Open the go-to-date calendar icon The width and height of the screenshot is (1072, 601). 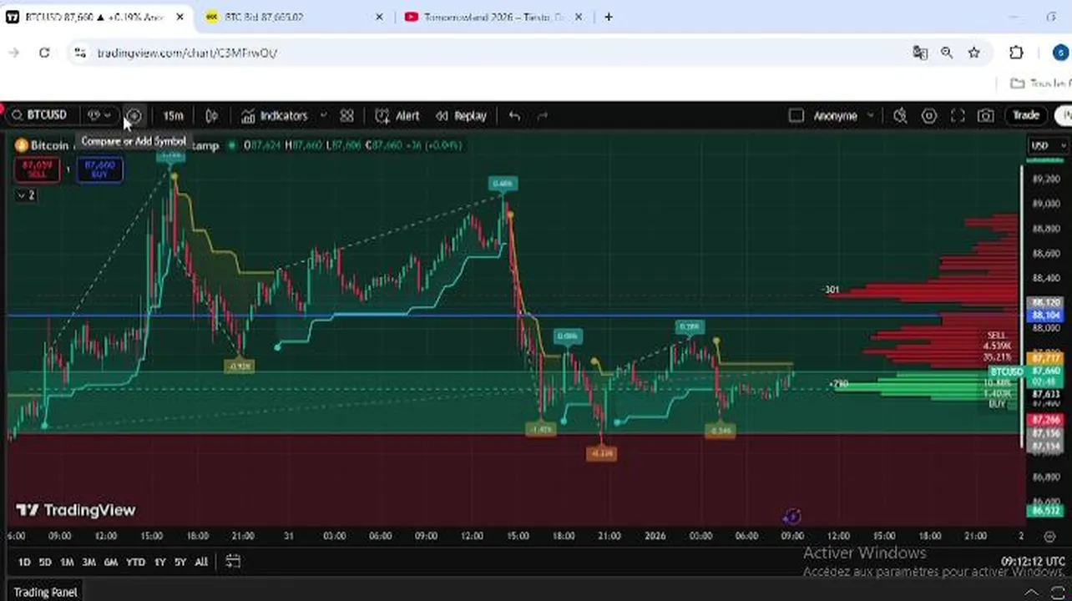pos(233,562)
